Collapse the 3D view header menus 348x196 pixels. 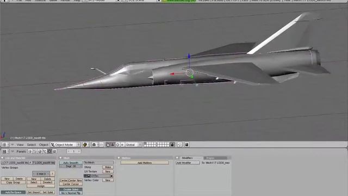click(13, 145)
